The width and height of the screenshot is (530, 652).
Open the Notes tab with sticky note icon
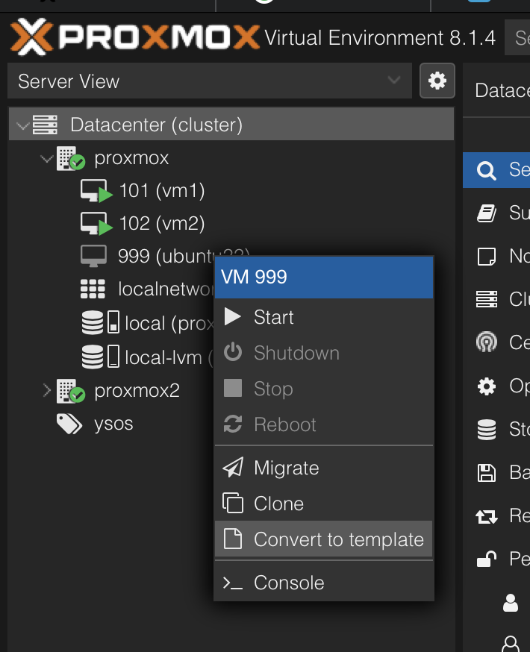[496, 257]
